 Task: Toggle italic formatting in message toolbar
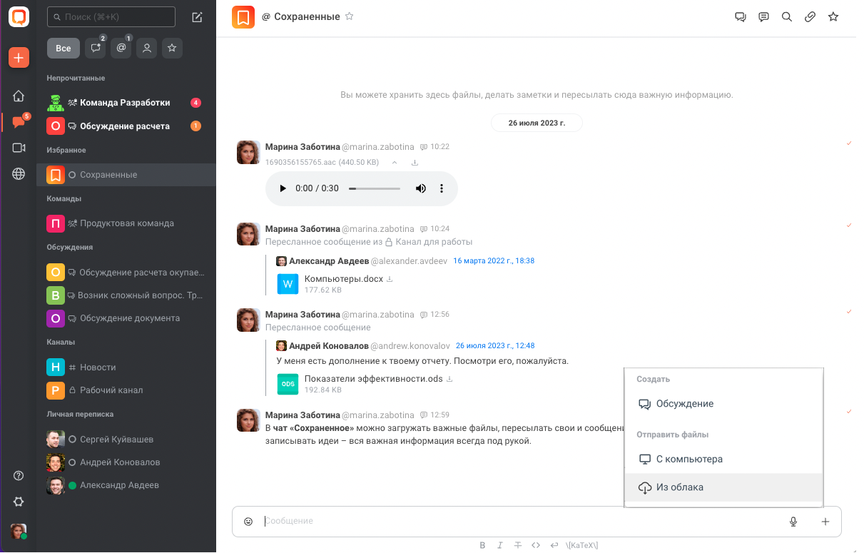(500, 545)
